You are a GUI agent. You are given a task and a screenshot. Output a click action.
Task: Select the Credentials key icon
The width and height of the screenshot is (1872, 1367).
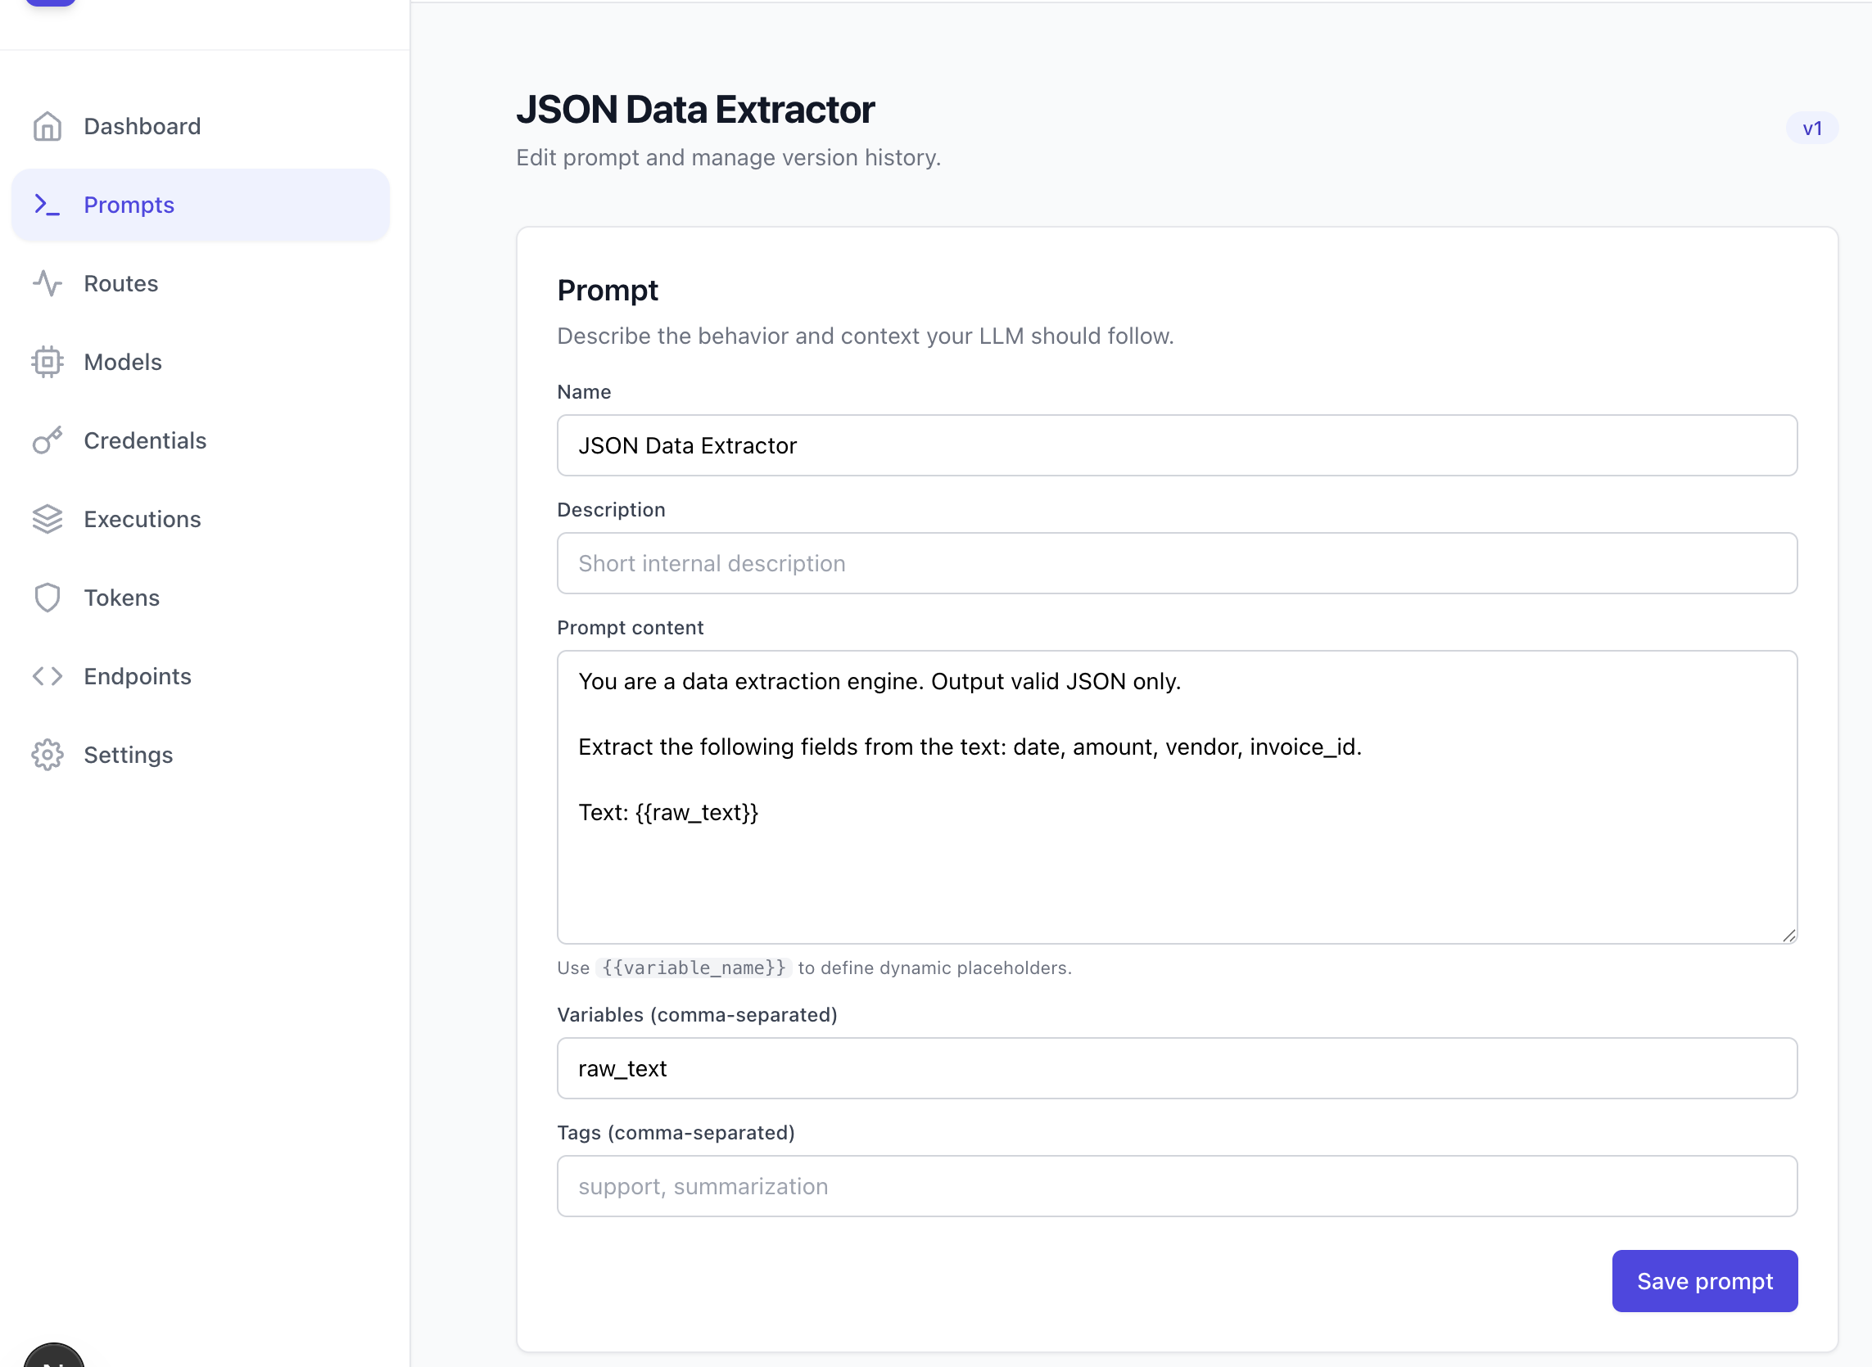(47, 440)
